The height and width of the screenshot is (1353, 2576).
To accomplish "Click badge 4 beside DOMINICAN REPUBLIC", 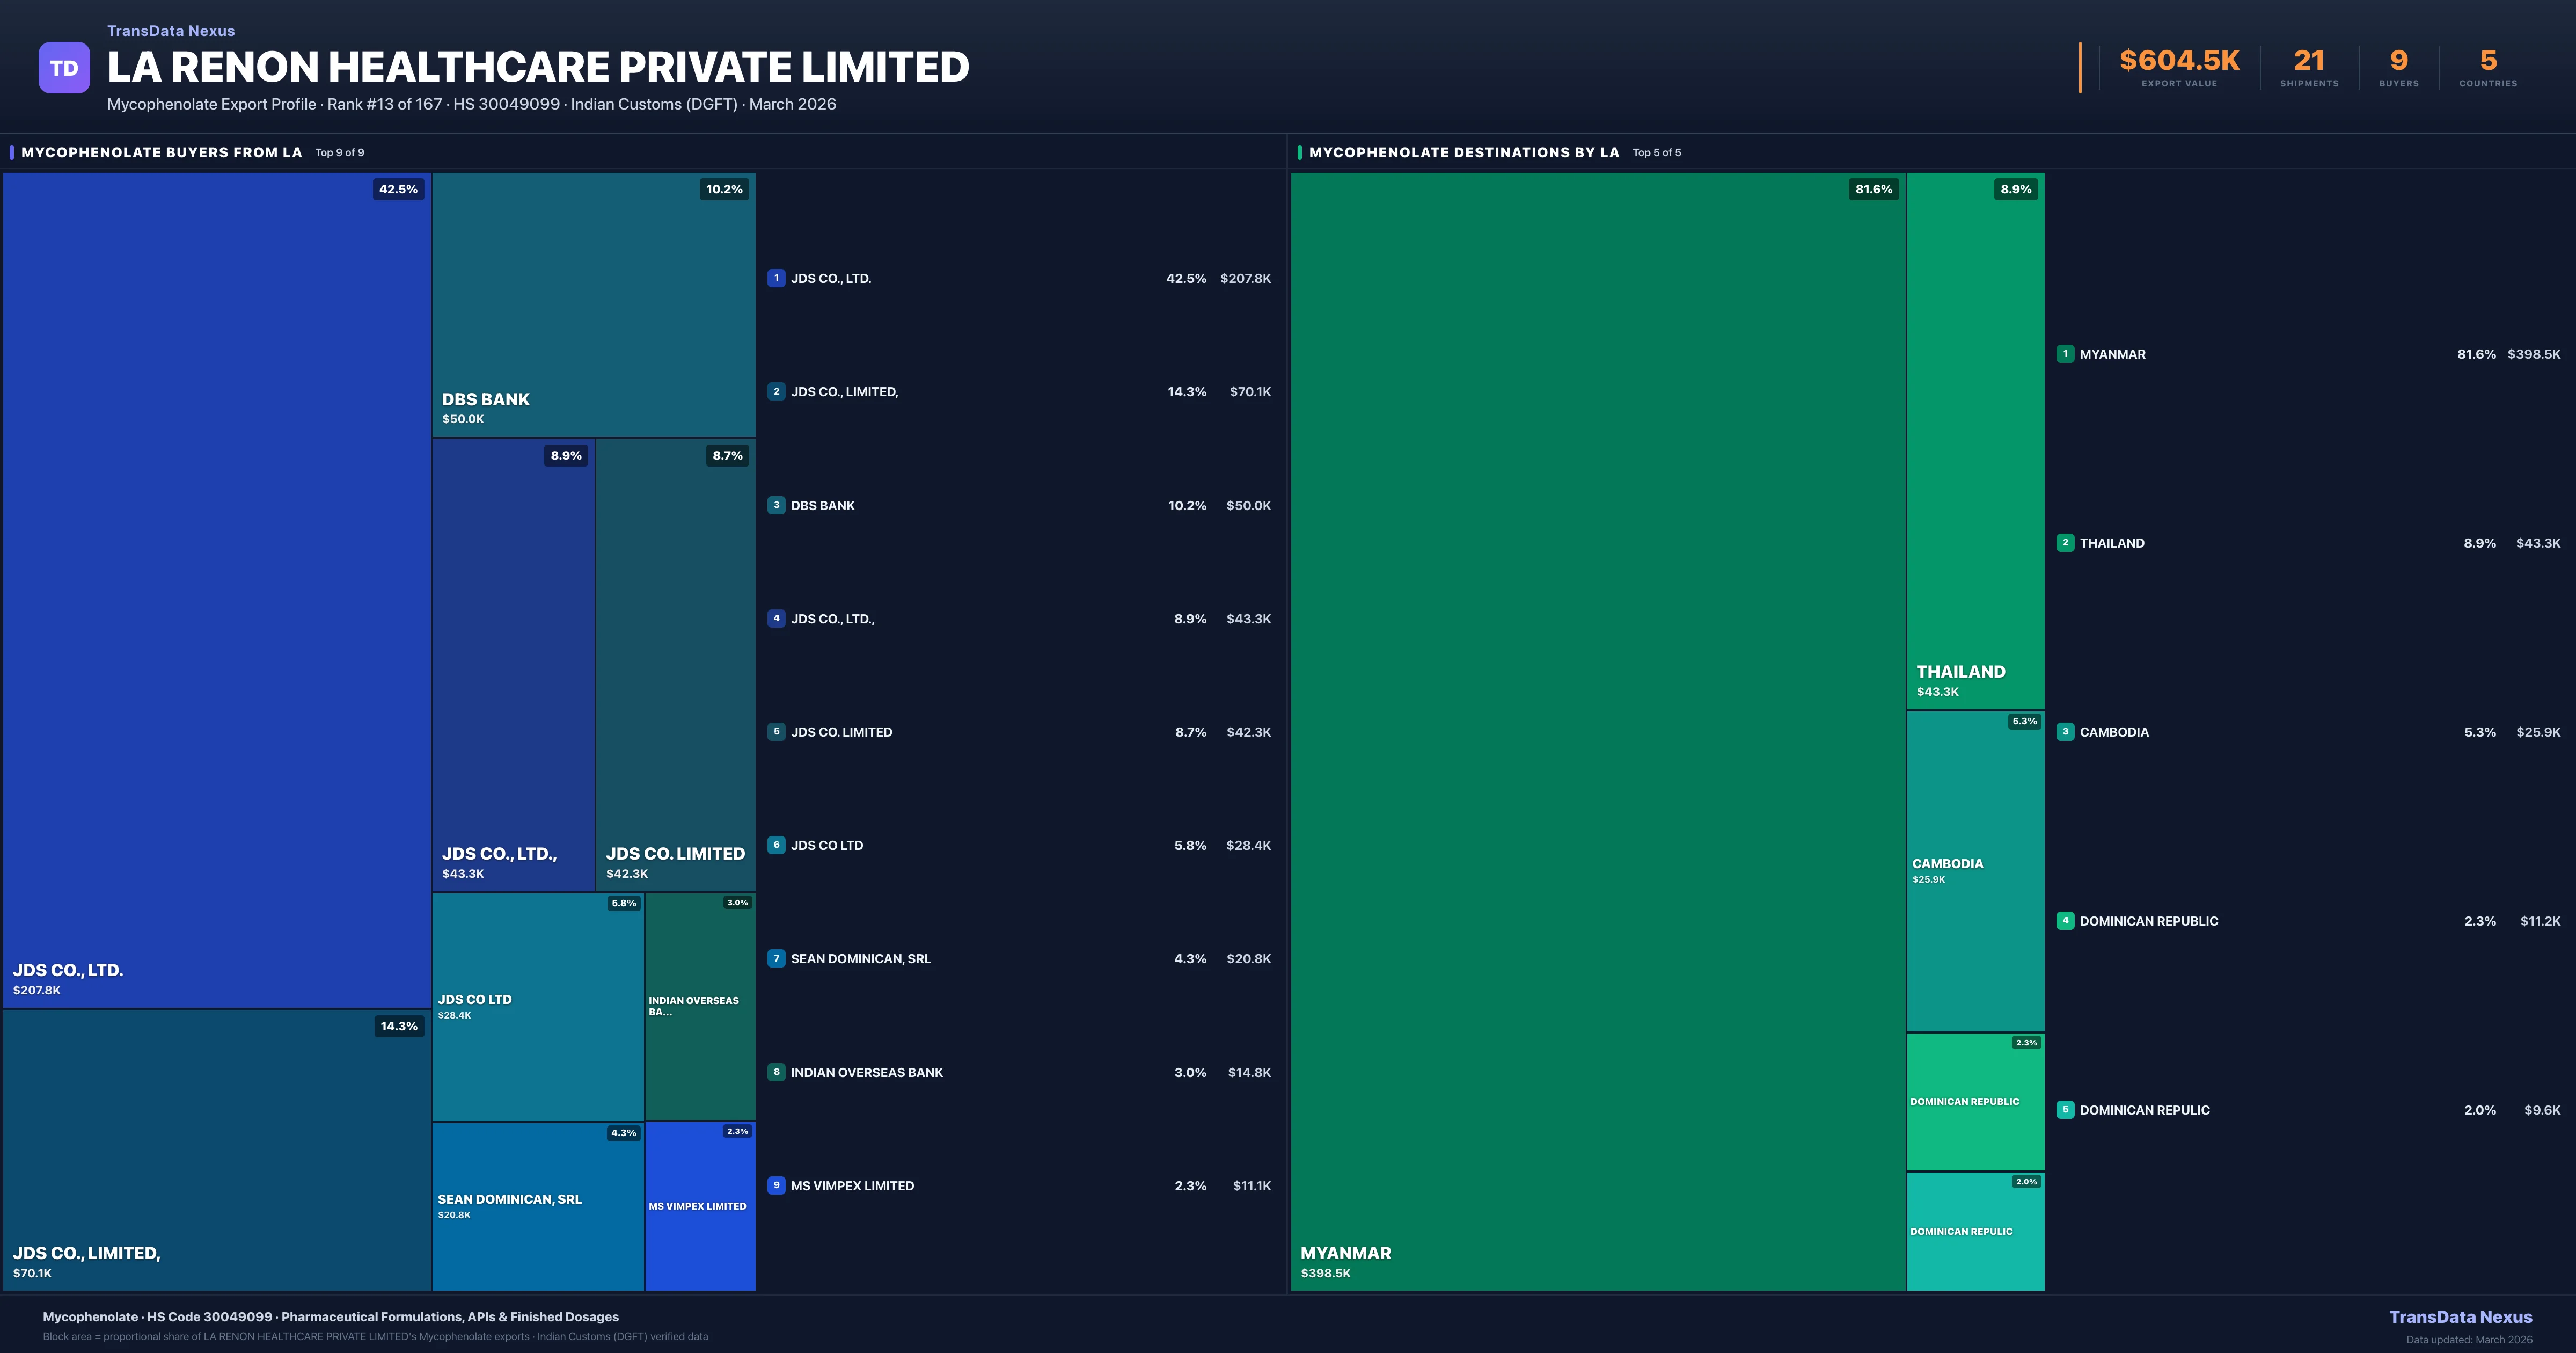I will (2065, 921).
